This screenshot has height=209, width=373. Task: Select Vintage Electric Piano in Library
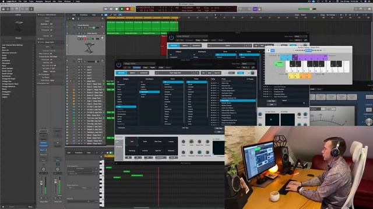[x=10, y=84]
